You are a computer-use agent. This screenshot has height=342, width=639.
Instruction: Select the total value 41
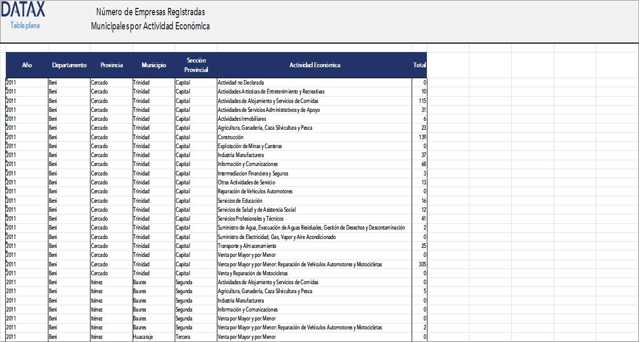[420, 219]
